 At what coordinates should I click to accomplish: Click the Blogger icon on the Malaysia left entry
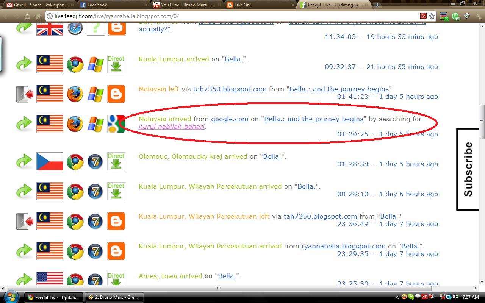click(x=116, y=94)
